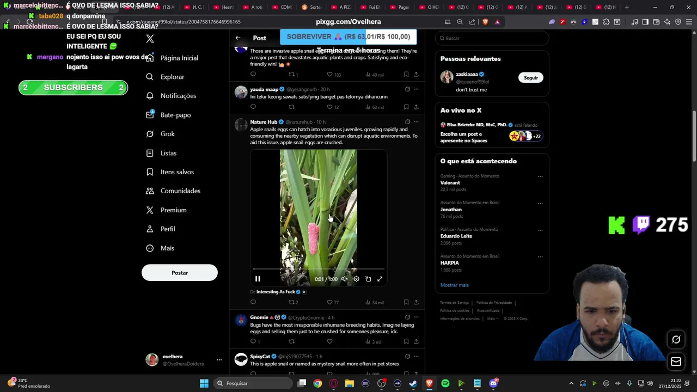Unmute the video volume icon
The image size is (697, 392).
(344, 279)
